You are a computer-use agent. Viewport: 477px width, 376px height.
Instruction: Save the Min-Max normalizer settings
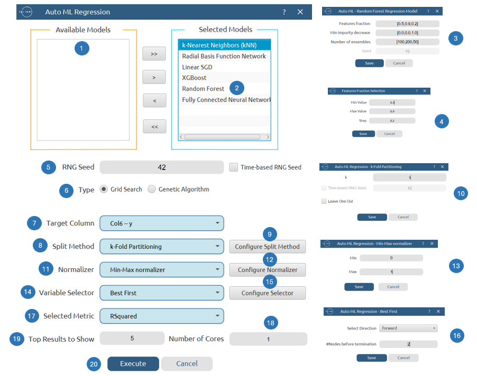[x=359, y=286]
